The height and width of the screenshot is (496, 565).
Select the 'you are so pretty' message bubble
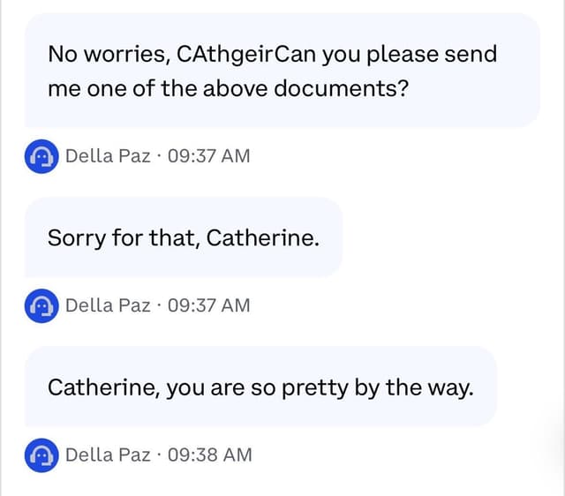click(x=261, y=387)
